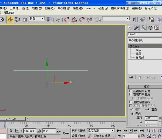Toggle the Angle Snap icon
Viewport: 162px width, 139px height.
tap(74, 20)
